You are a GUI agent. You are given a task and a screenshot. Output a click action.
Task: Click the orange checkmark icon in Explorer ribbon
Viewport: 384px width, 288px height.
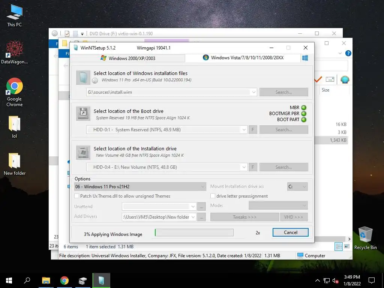coord(318,79)
